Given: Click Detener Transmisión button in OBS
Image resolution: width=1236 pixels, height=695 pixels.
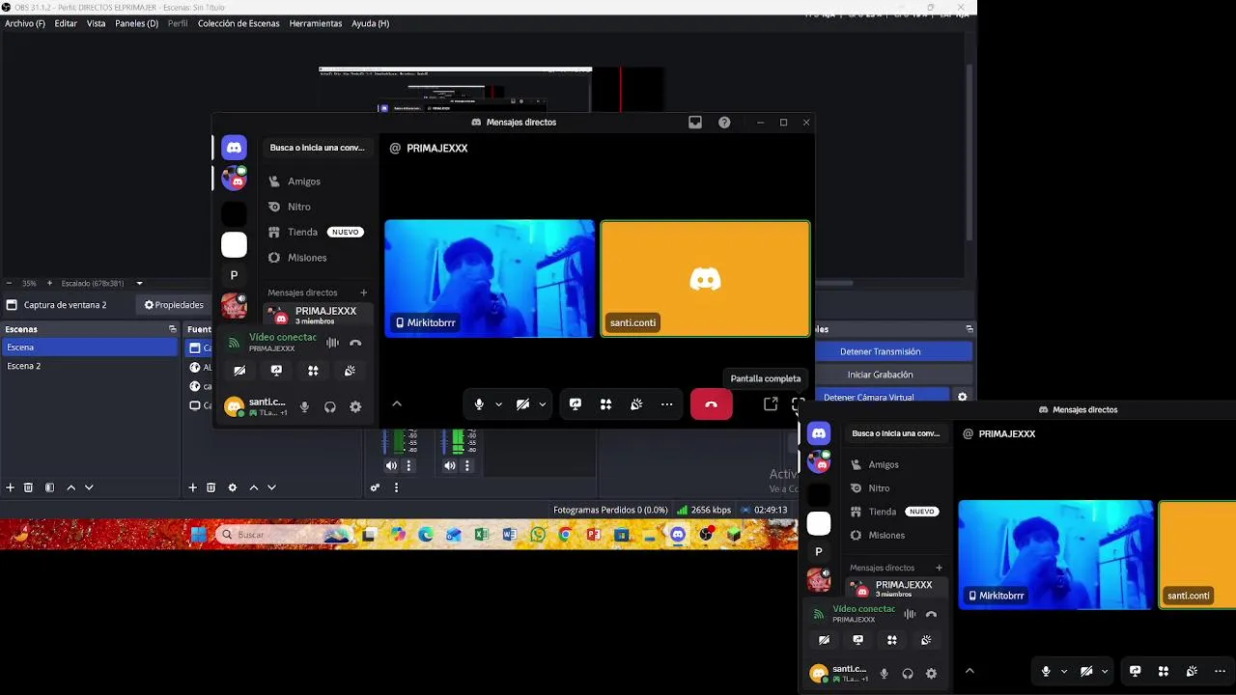Looking at the screenshot, I should (x=880, y=351).
